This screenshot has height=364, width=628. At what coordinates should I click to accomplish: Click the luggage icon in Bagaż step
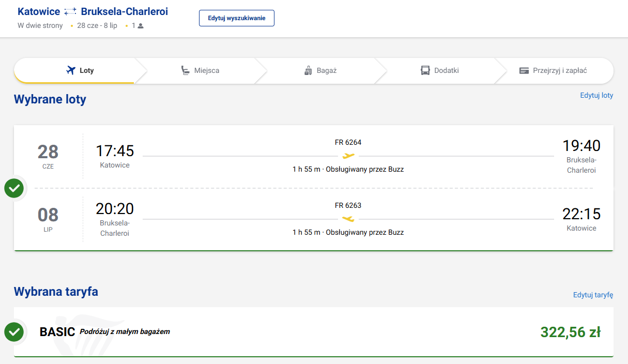tap(308, 70)
